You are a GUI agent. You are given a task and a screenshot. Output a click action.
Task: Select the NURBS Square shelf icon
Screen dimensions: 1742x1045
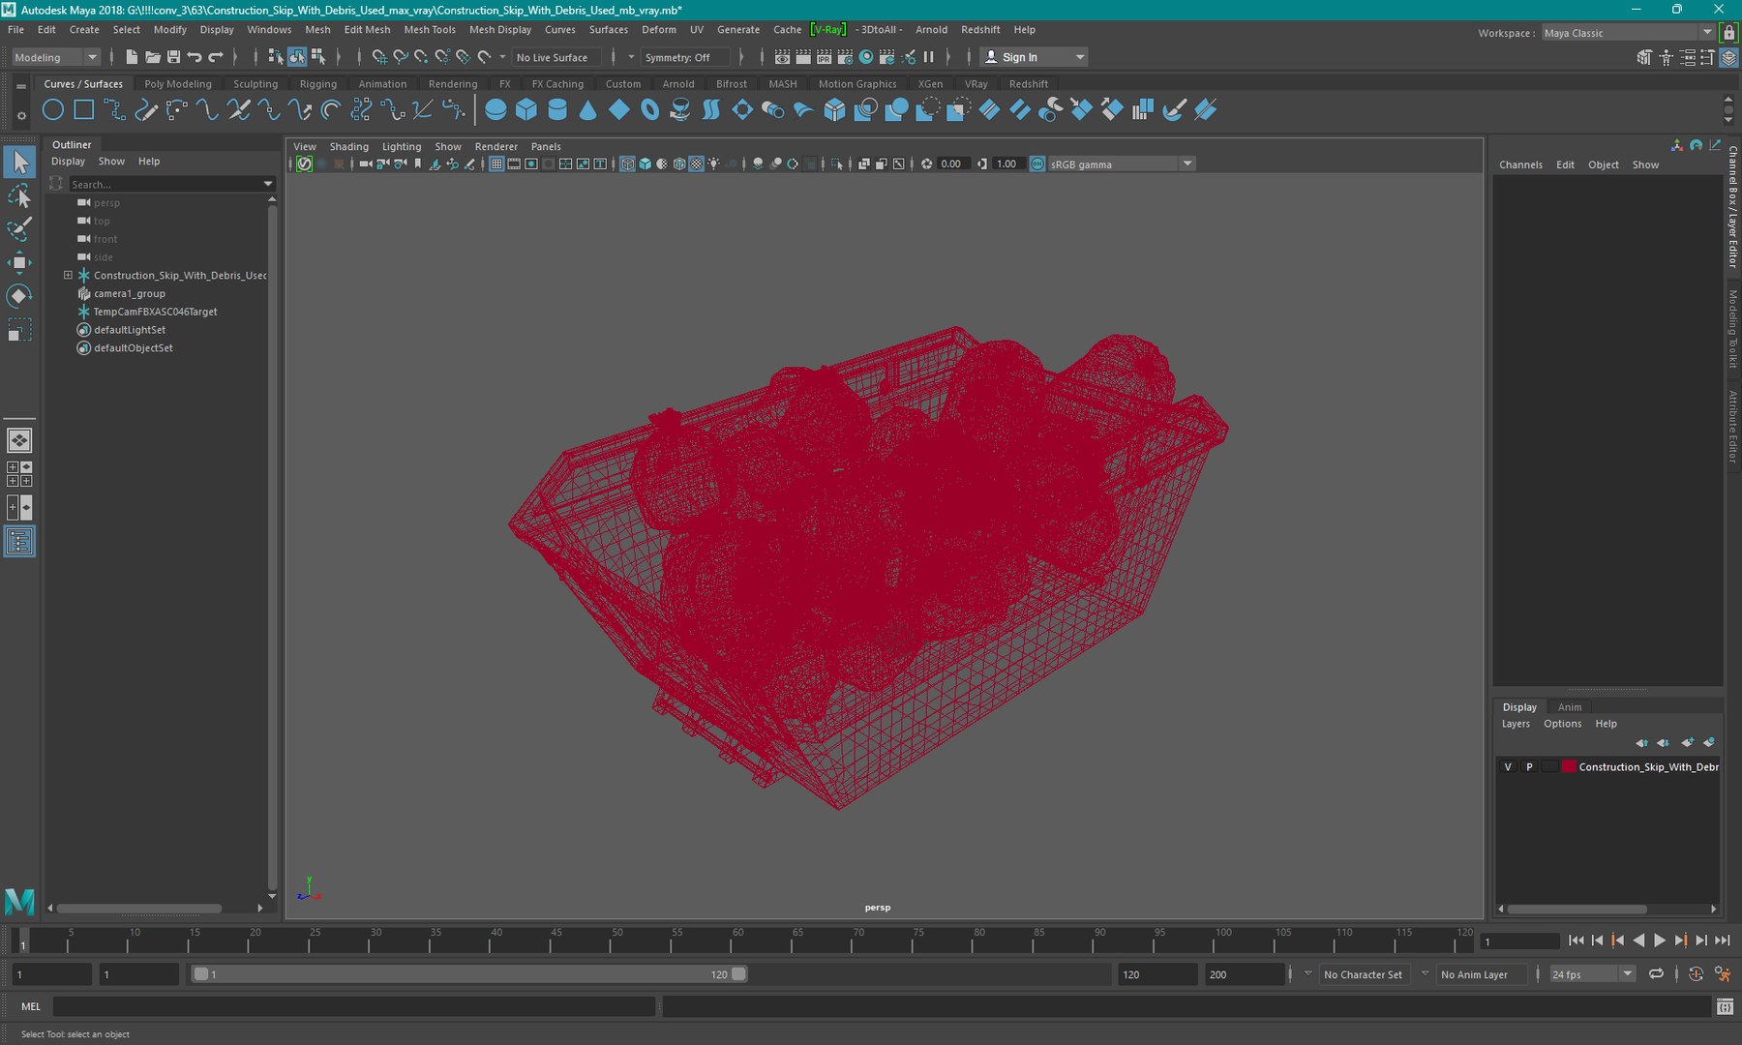pos(84,110)
